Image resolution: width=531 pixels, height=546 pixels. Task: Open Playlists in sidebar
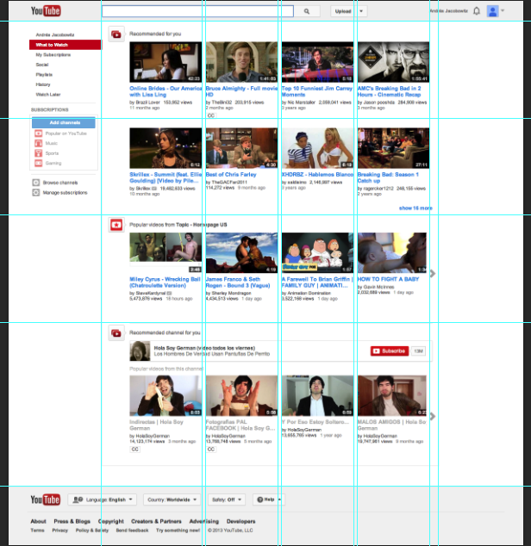pyautogui.click(x=44, y=75)
